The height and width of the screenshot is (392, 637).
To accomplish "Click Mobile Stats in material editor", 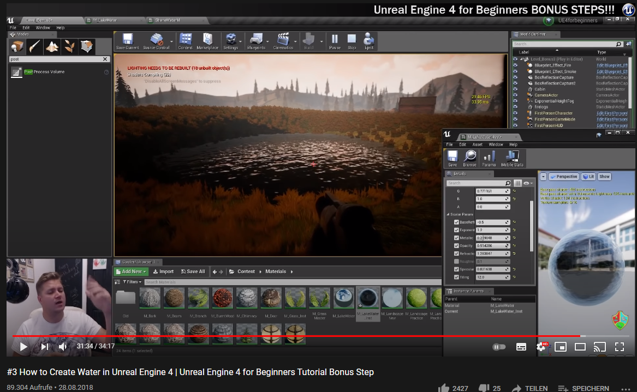I will coord(511,158).
